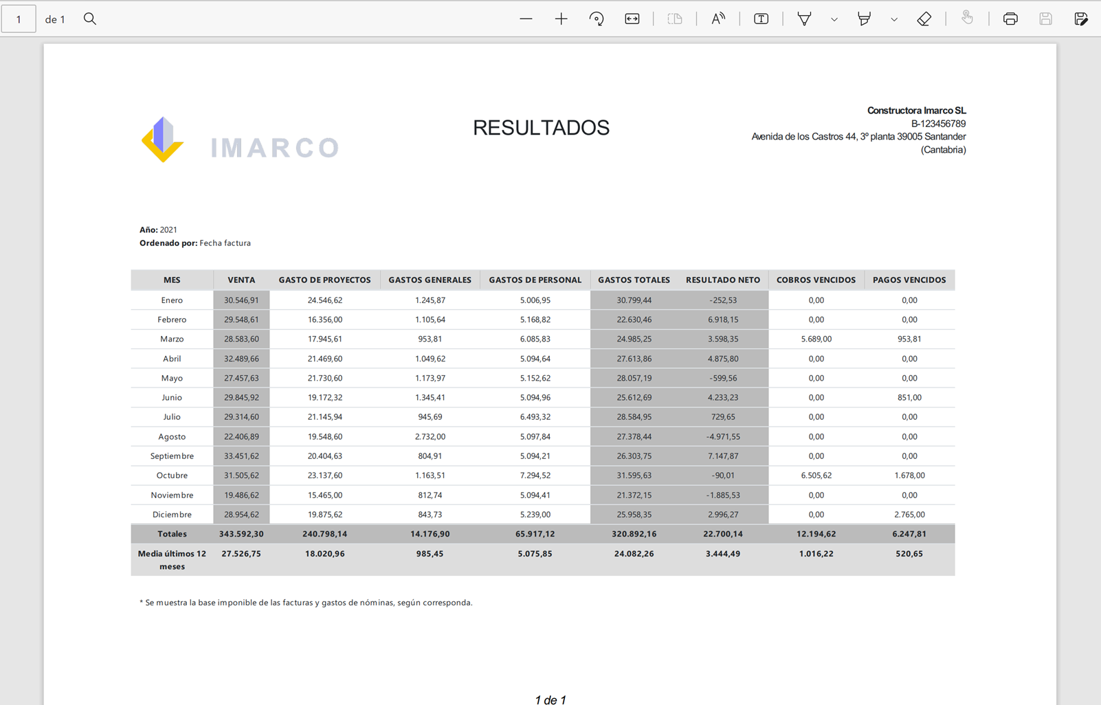Click the MES column header
Image resolution: width=1101 pixels, height=705 pixels.
click(172, 280)
